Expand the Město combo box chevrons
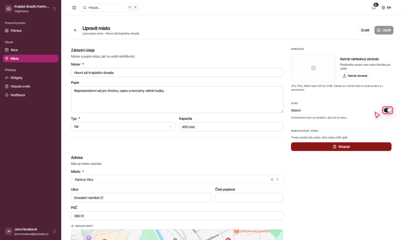This screenshot has width=403, height=240. point(277,179)
